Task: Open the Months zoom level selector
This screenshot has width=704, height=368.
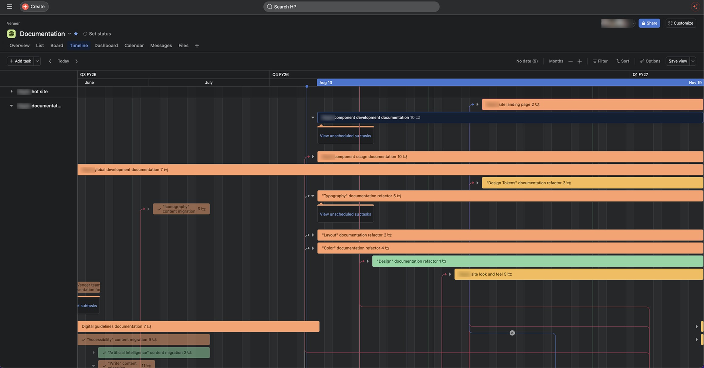Action: pos(556,61)
